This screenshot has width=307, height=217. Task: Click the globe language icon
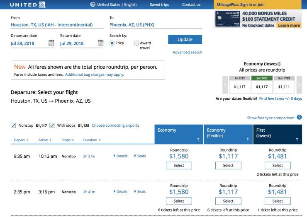93,5
